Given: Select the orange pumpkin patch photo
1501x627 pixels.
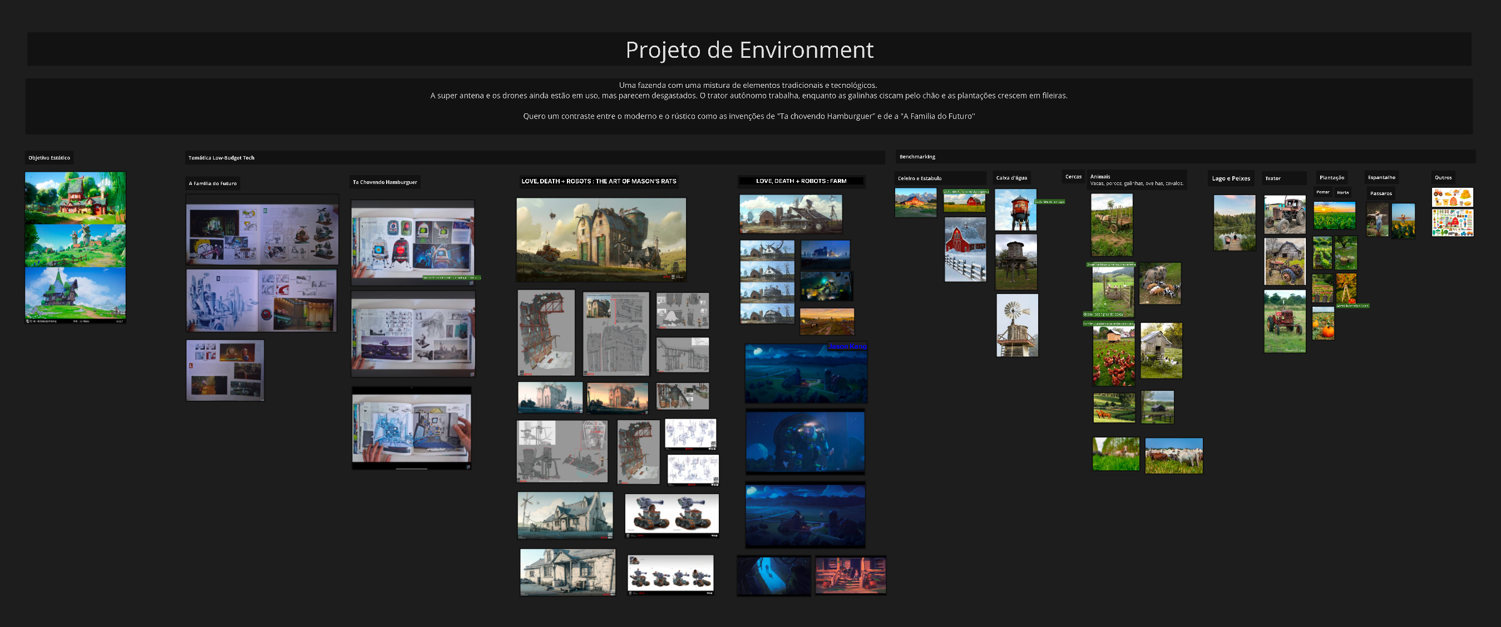Looking at the screenshot, I should (1324, 323).
